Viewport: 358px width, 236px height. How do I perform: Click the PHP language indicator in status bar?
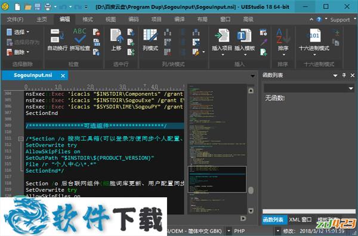239,231
